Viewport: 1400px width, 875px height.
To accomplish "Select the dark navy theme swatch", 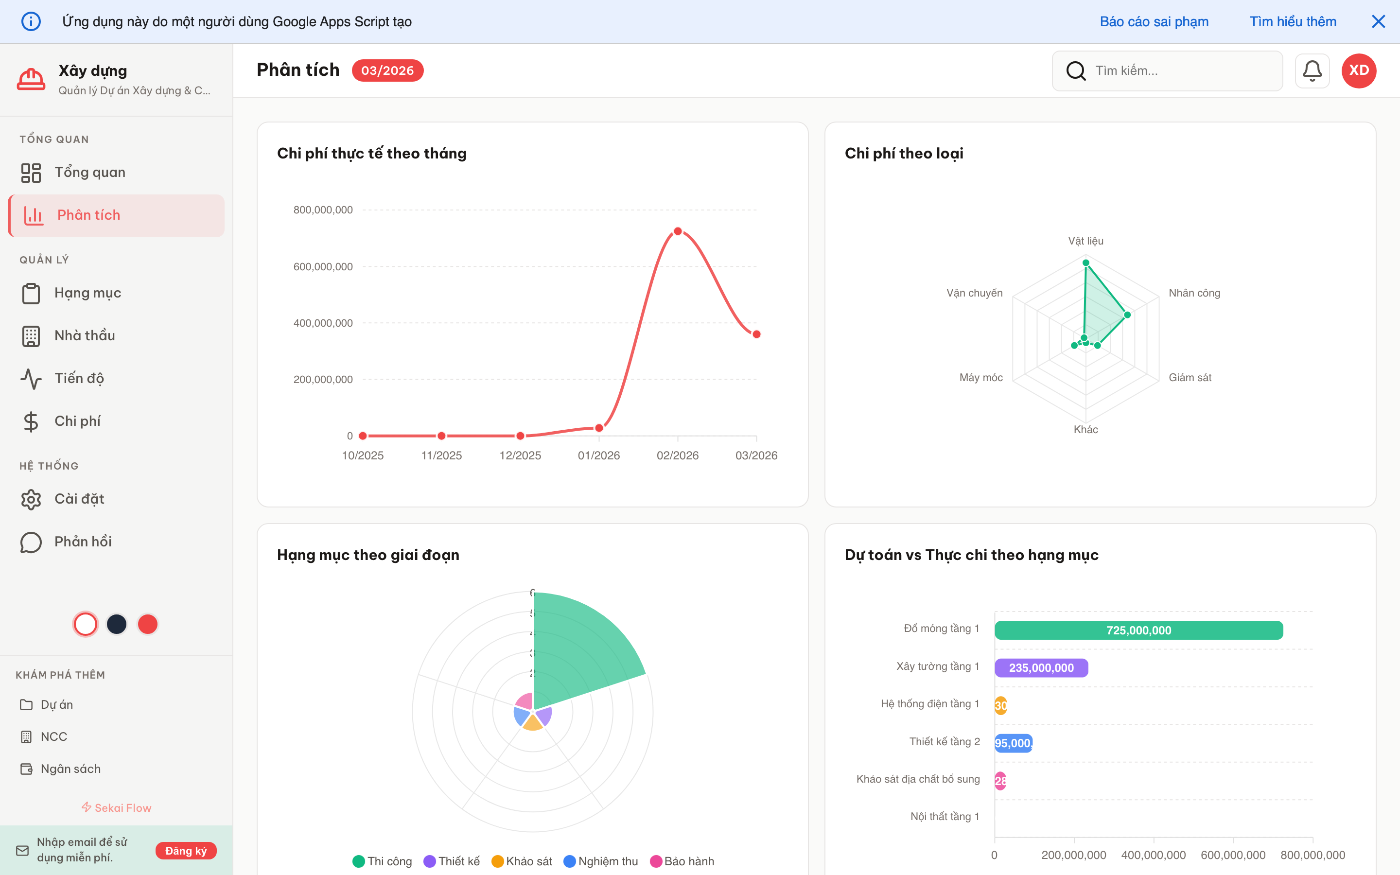I will [116, 624].
